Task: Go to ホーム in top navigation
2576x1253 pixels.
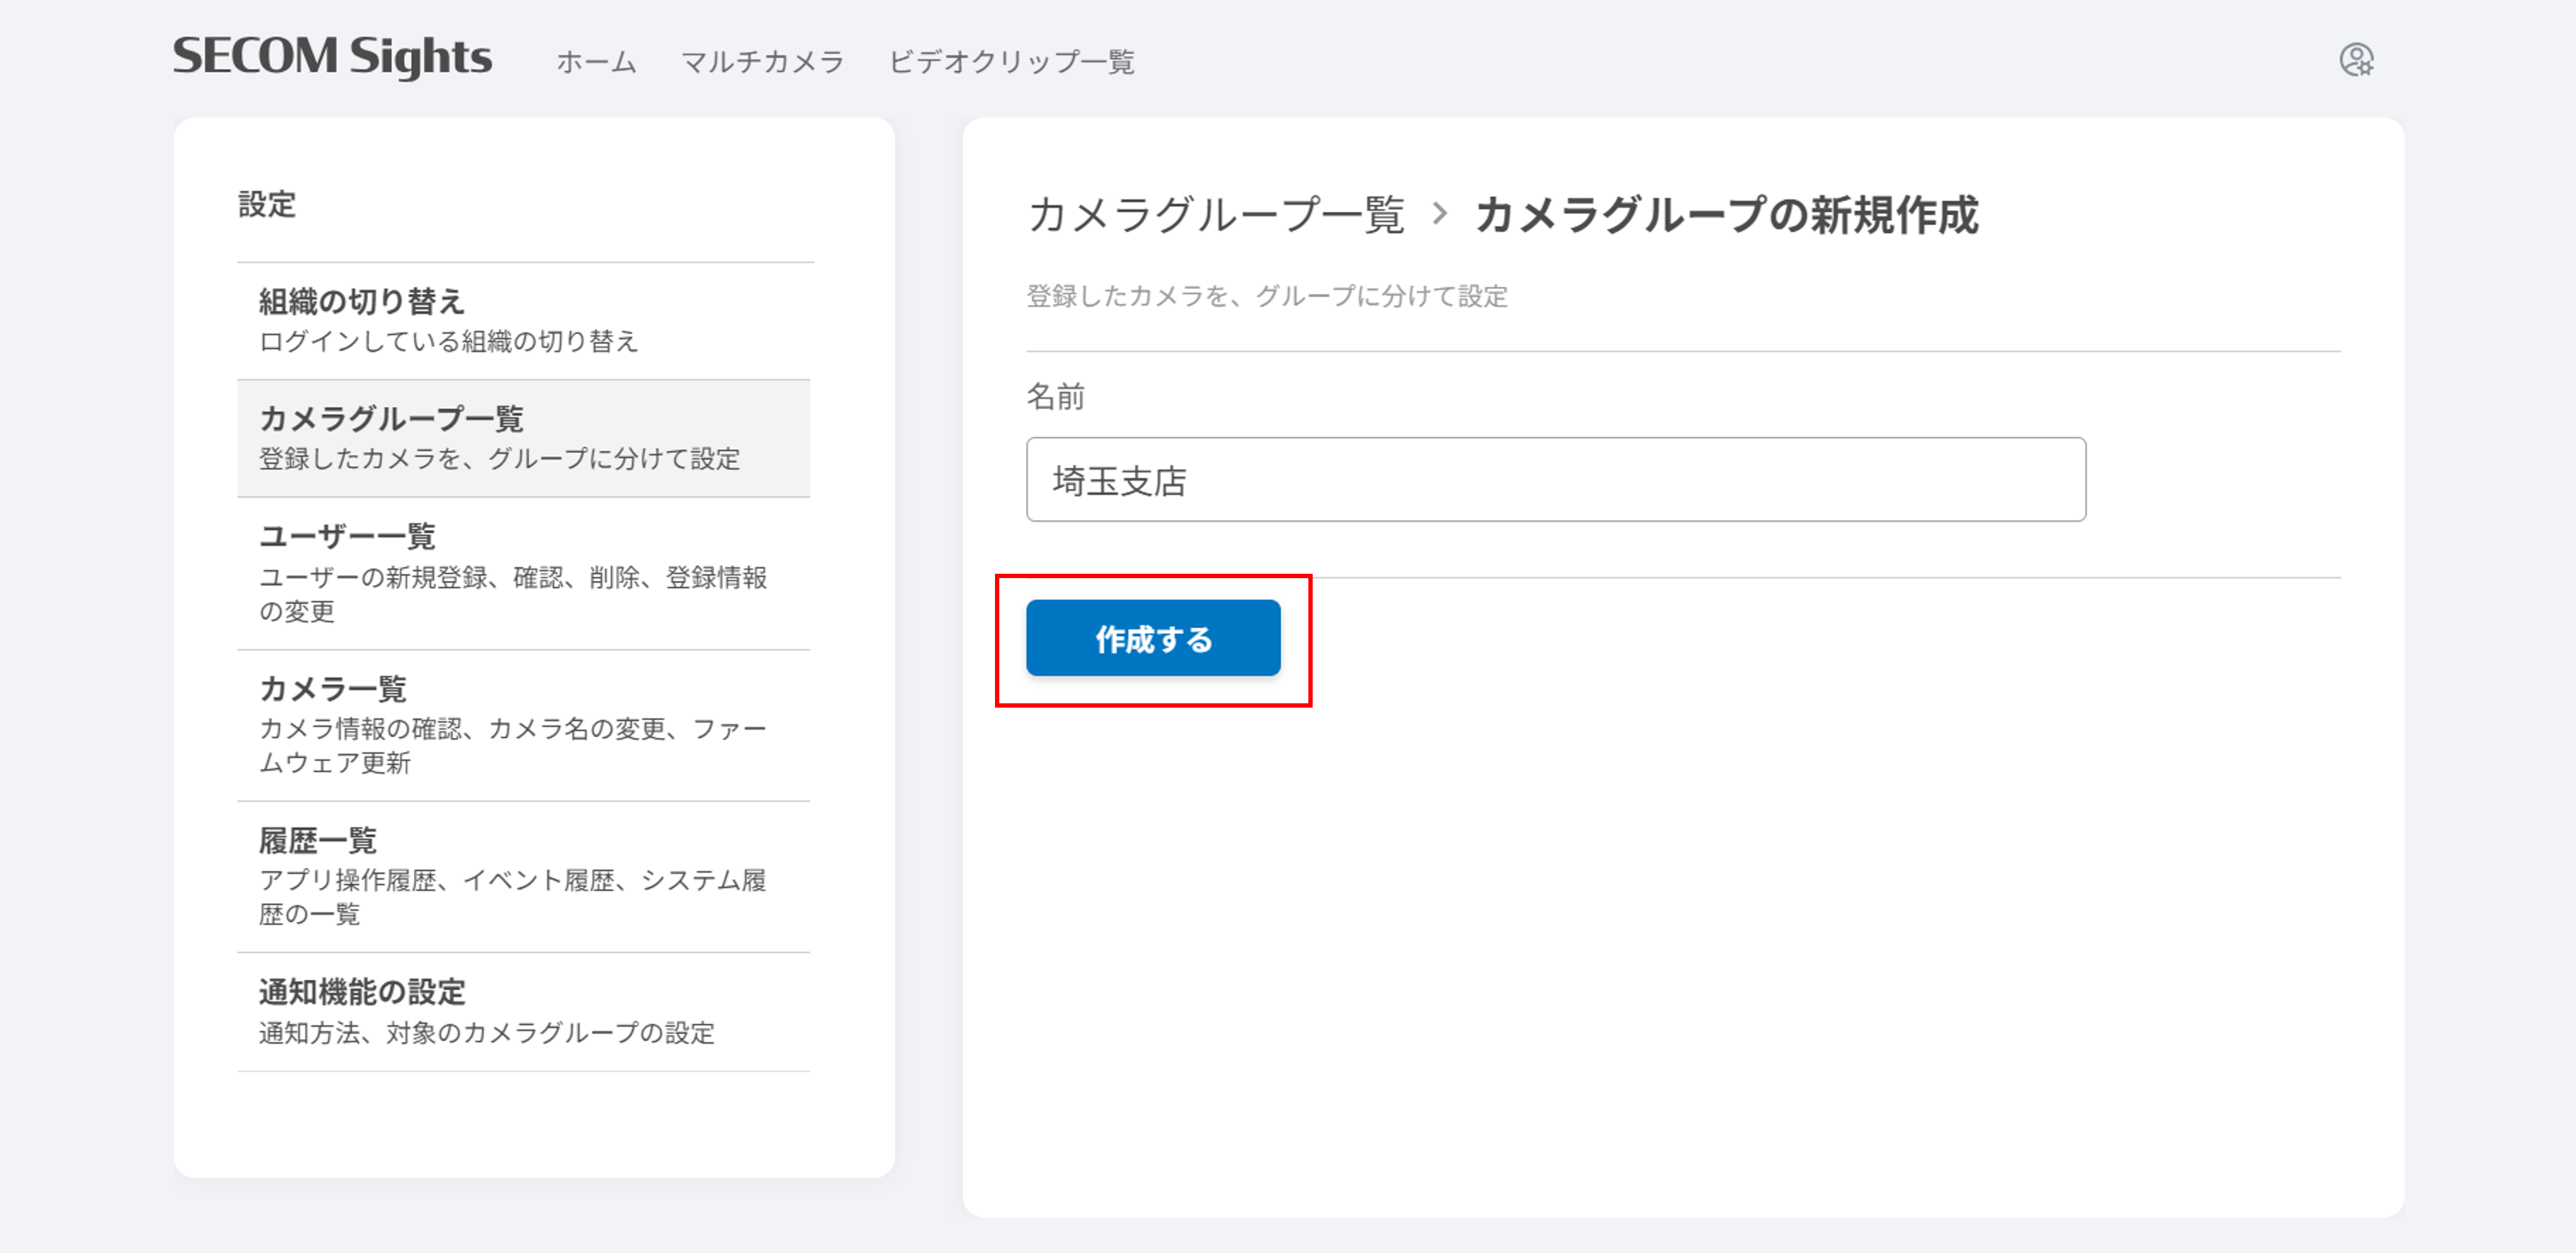Action: [x=597, y=62]
